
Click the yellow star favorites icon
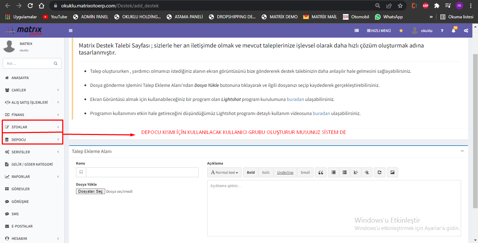[x=401, y=31]
